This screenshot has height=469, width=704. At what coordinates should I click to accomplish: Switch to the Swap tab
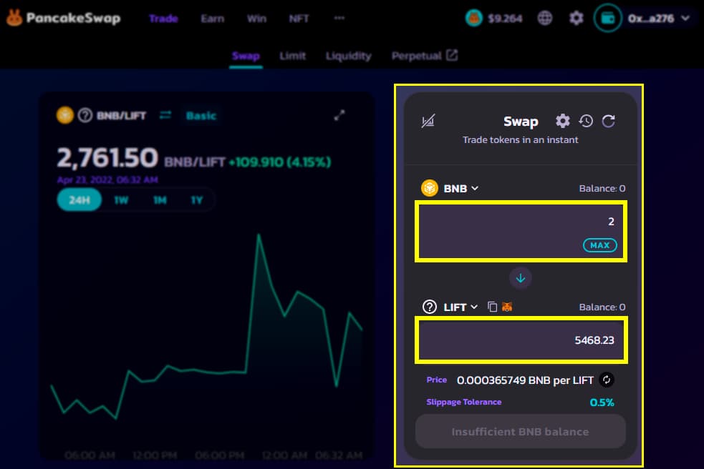tap(246, 56)
